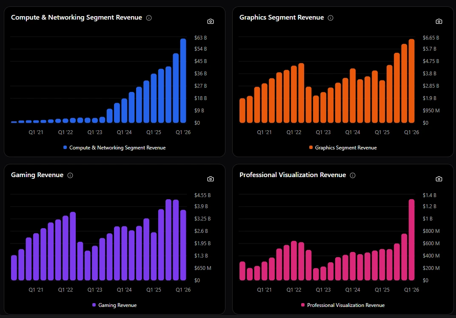Click $200 M axis label on Professional Visualization chart
The height and width of the screenshot is (318, 456).
coord(431,268)
